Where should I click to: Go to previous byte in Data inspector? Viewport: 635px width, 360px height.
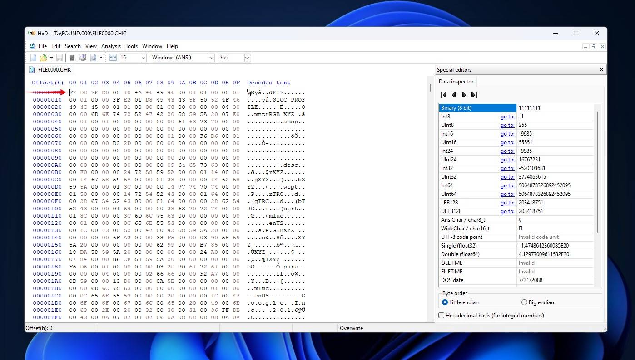(454, 95)
